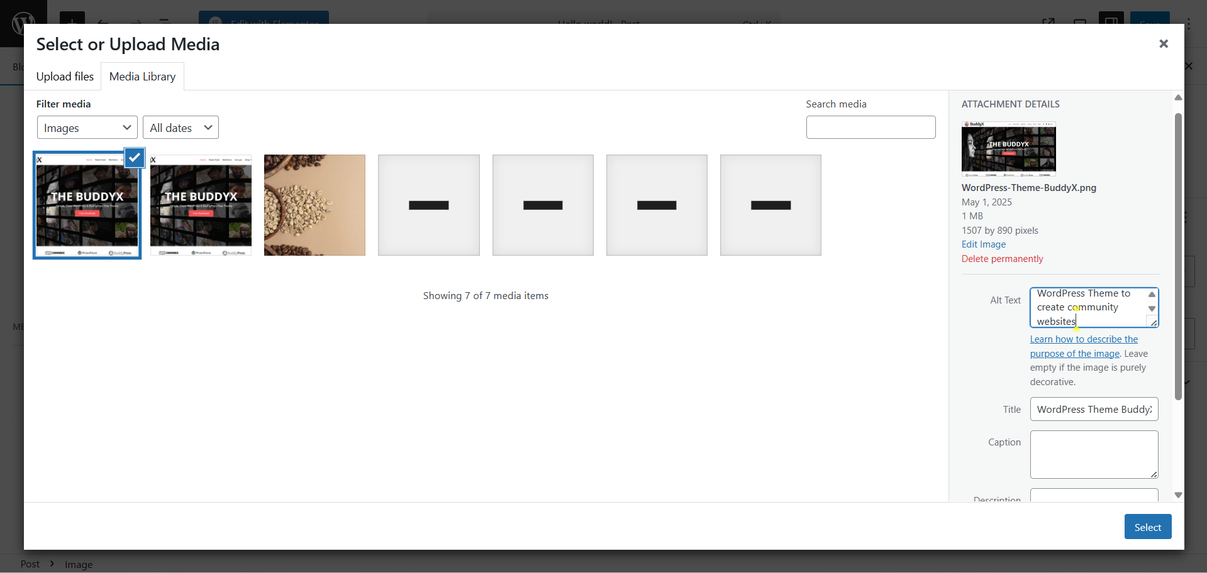The height and width of the screenshot is (573, 1207).
Task: Open the All dates filter dropdown
Action: [181, 128]
